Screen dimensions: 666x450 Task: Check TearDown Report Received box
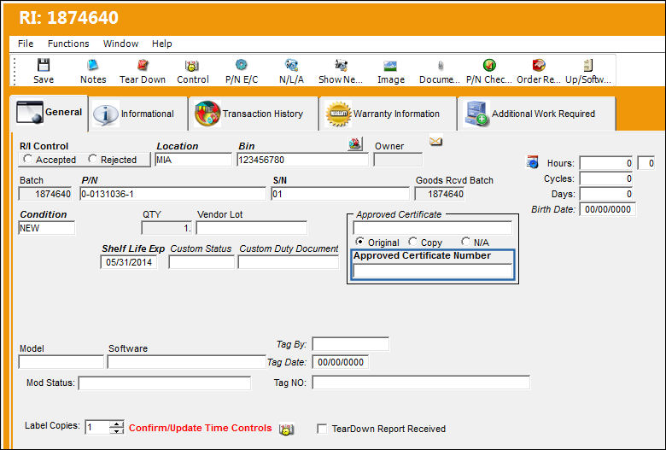pos(323,429)
